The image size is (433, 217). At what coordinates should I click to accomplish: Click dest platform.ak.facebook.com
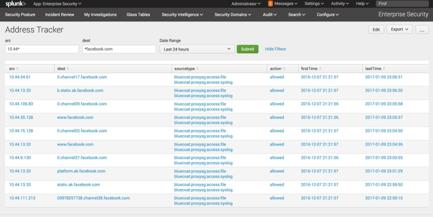pos(81,171)
